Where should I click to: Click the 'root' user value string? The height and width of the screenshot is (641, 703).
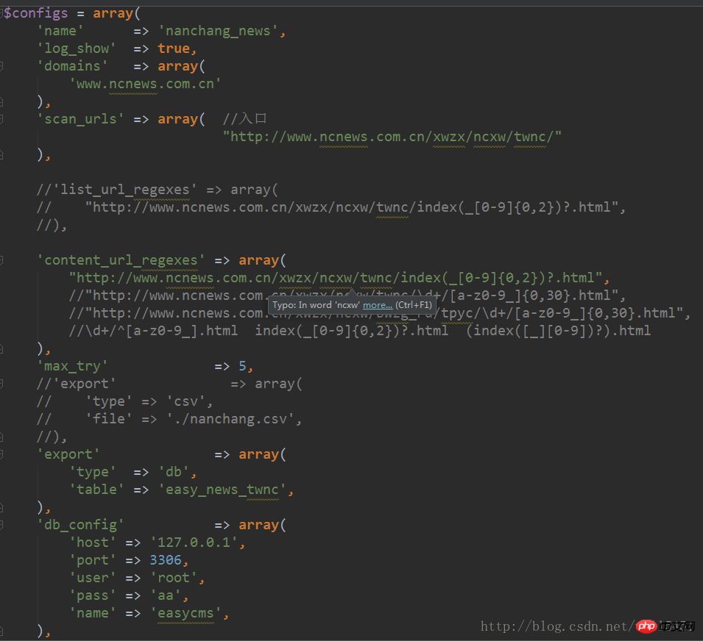(x=175, y=578)
